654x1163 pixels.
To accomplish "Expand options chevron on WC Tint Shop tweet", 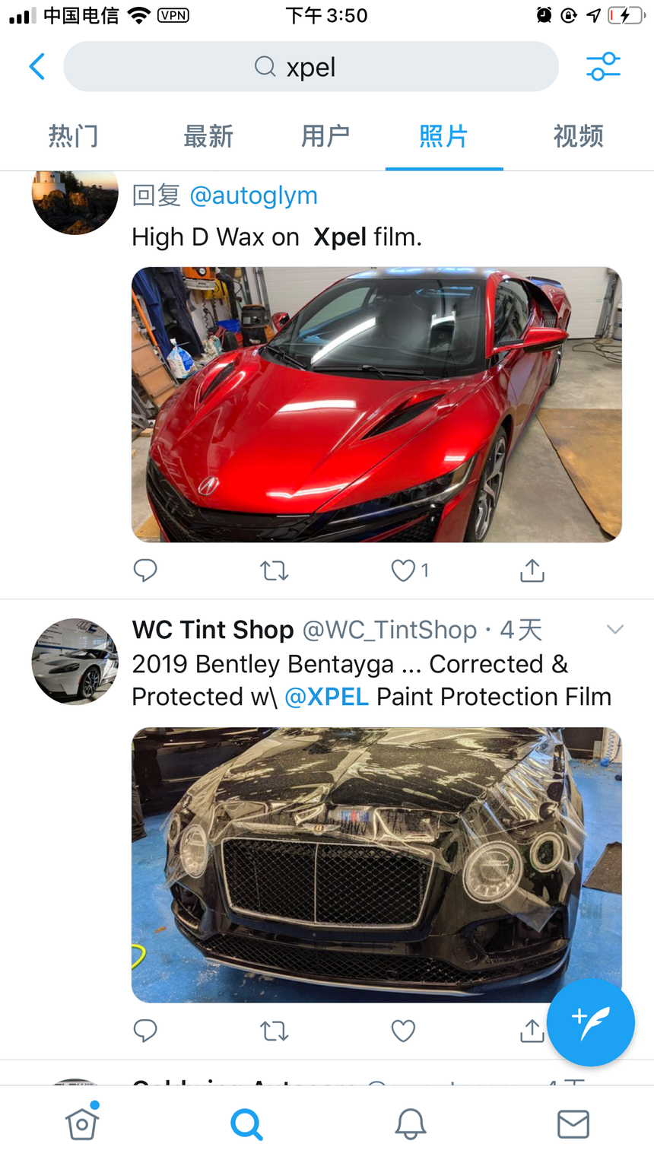I will [615, 629].
